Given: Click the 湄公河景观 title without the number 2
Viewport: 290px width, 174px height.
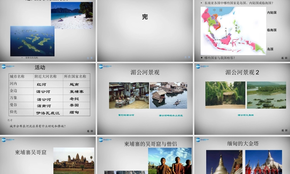Looking at the screenshot, I should pyautogui.click(x=145, y=72).
